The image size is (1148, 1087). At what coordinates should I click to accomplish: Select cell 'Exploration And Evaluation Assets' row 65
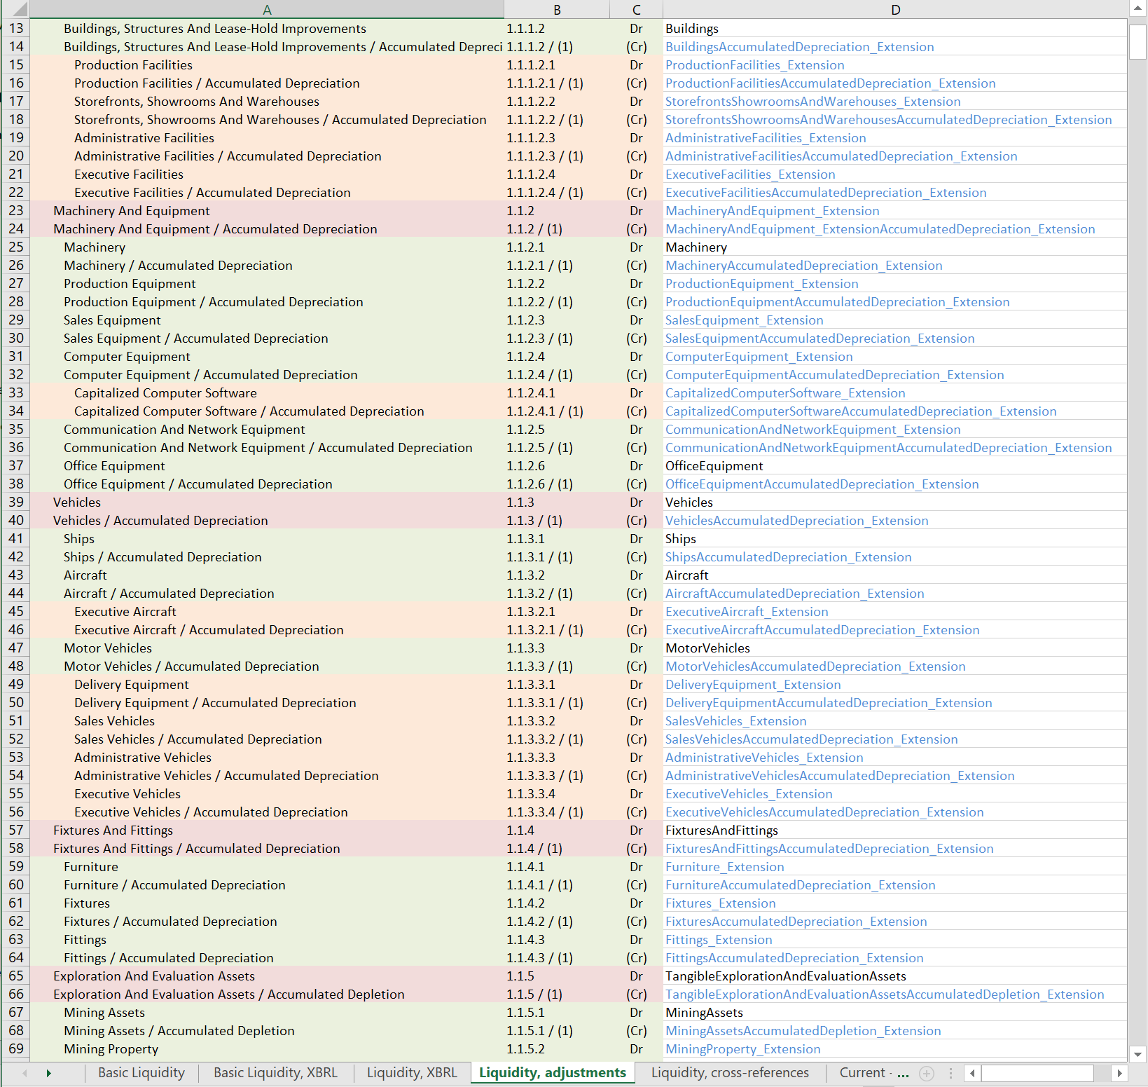(267, 976)
